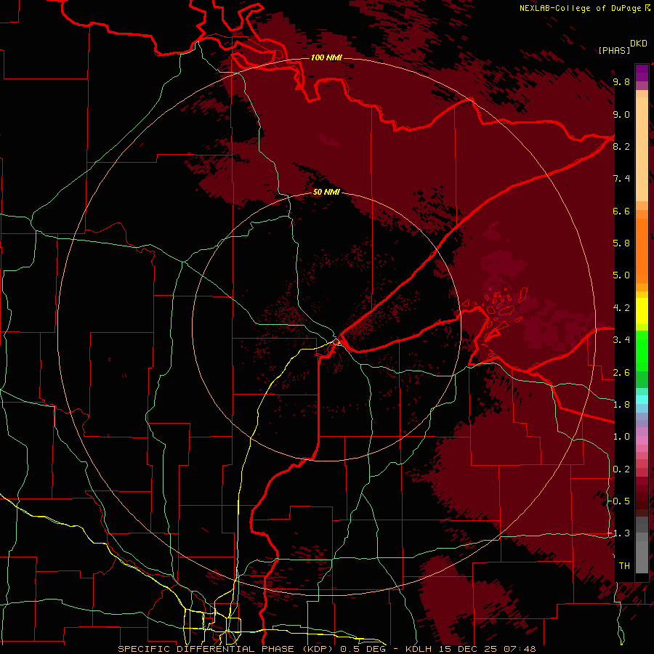Select the 4.2 scale value

[x=621, y=308]
